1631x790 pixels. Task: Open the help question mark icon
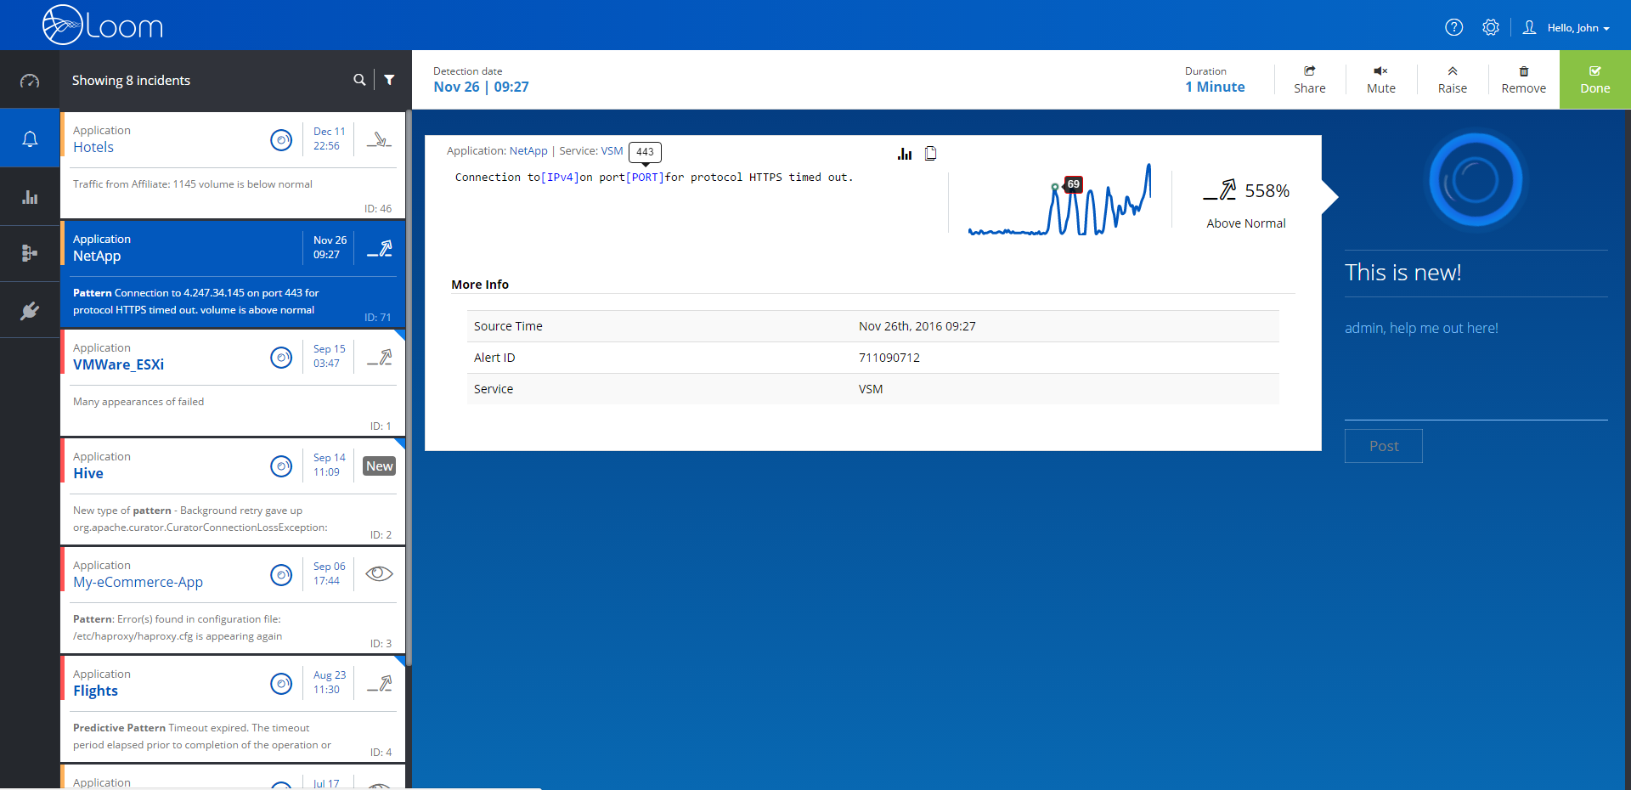point(1453,27)
